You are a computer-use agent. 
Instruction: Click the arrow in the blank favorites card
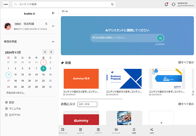coord(161,123)
